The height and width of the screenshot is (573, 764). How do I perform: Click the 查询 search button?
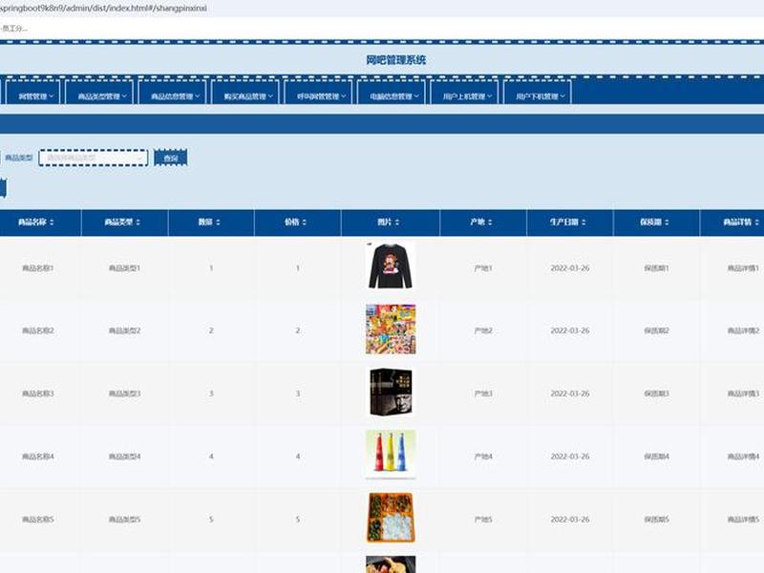[x=171, y=158]
